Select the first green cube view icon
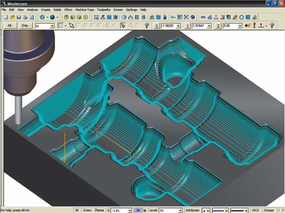The image size is (285, 213). click(66, 17)
